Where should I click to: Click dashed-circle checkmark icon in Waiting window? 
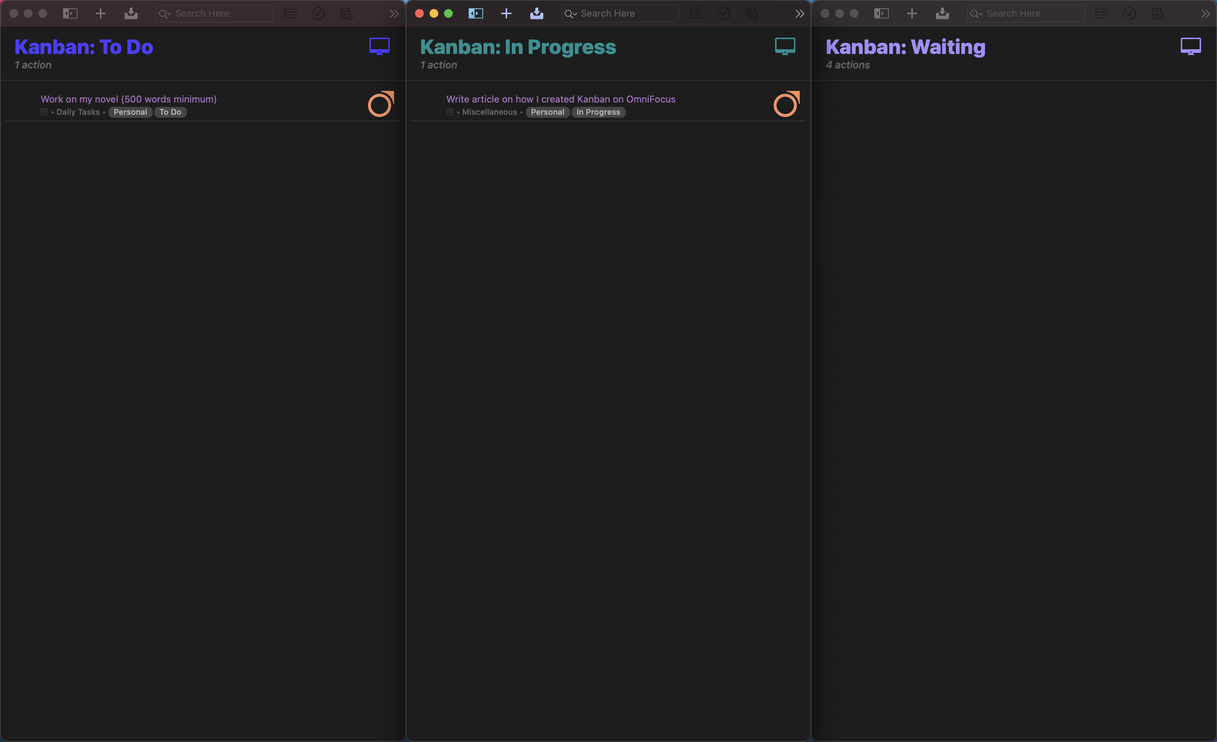(x=1129, y=13)
